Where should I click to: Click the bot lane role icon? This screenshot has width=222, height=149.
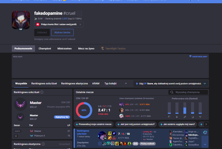pos(192,117)
